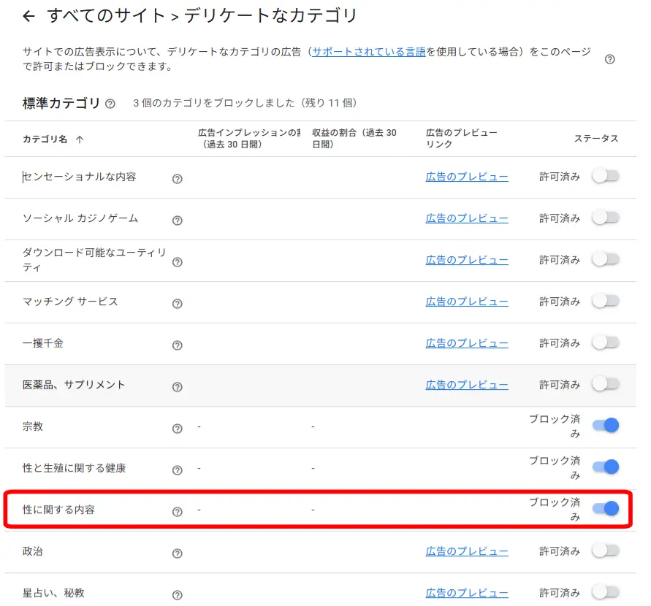This screenshot has width=651, height=606.
Task: Click the ステータス column header
Action: click(595, 139)
